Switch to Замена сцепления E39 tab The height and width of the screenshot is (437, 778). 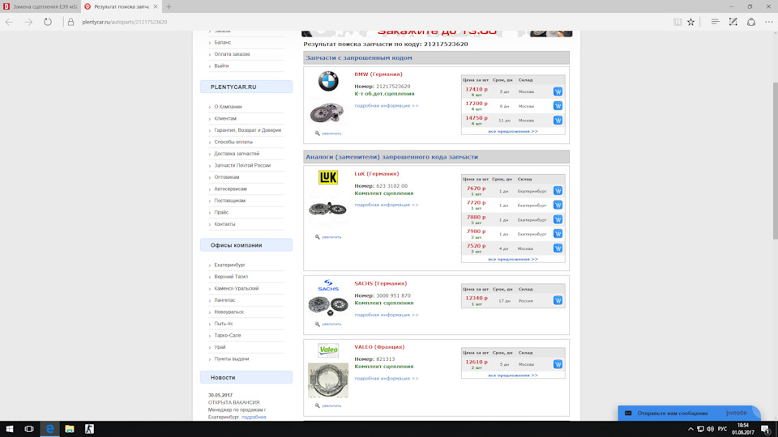click(41, 6)
